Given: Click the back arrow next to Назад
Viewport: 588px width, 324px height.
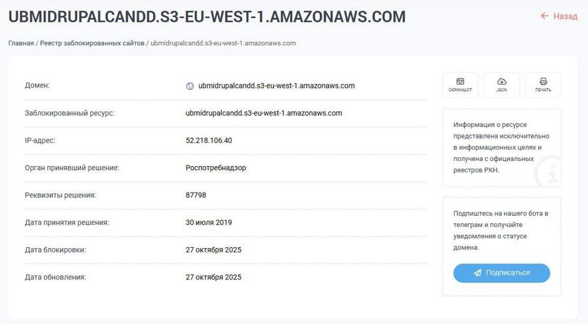Looking at the screenshot, I should click(544, 16).
